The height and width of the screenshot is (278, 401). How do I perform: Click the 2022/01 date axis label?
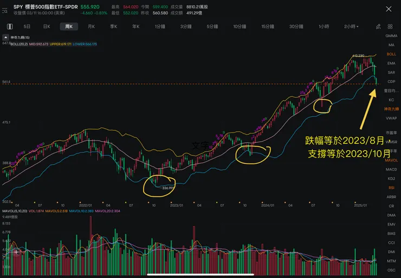pos(86,205)
